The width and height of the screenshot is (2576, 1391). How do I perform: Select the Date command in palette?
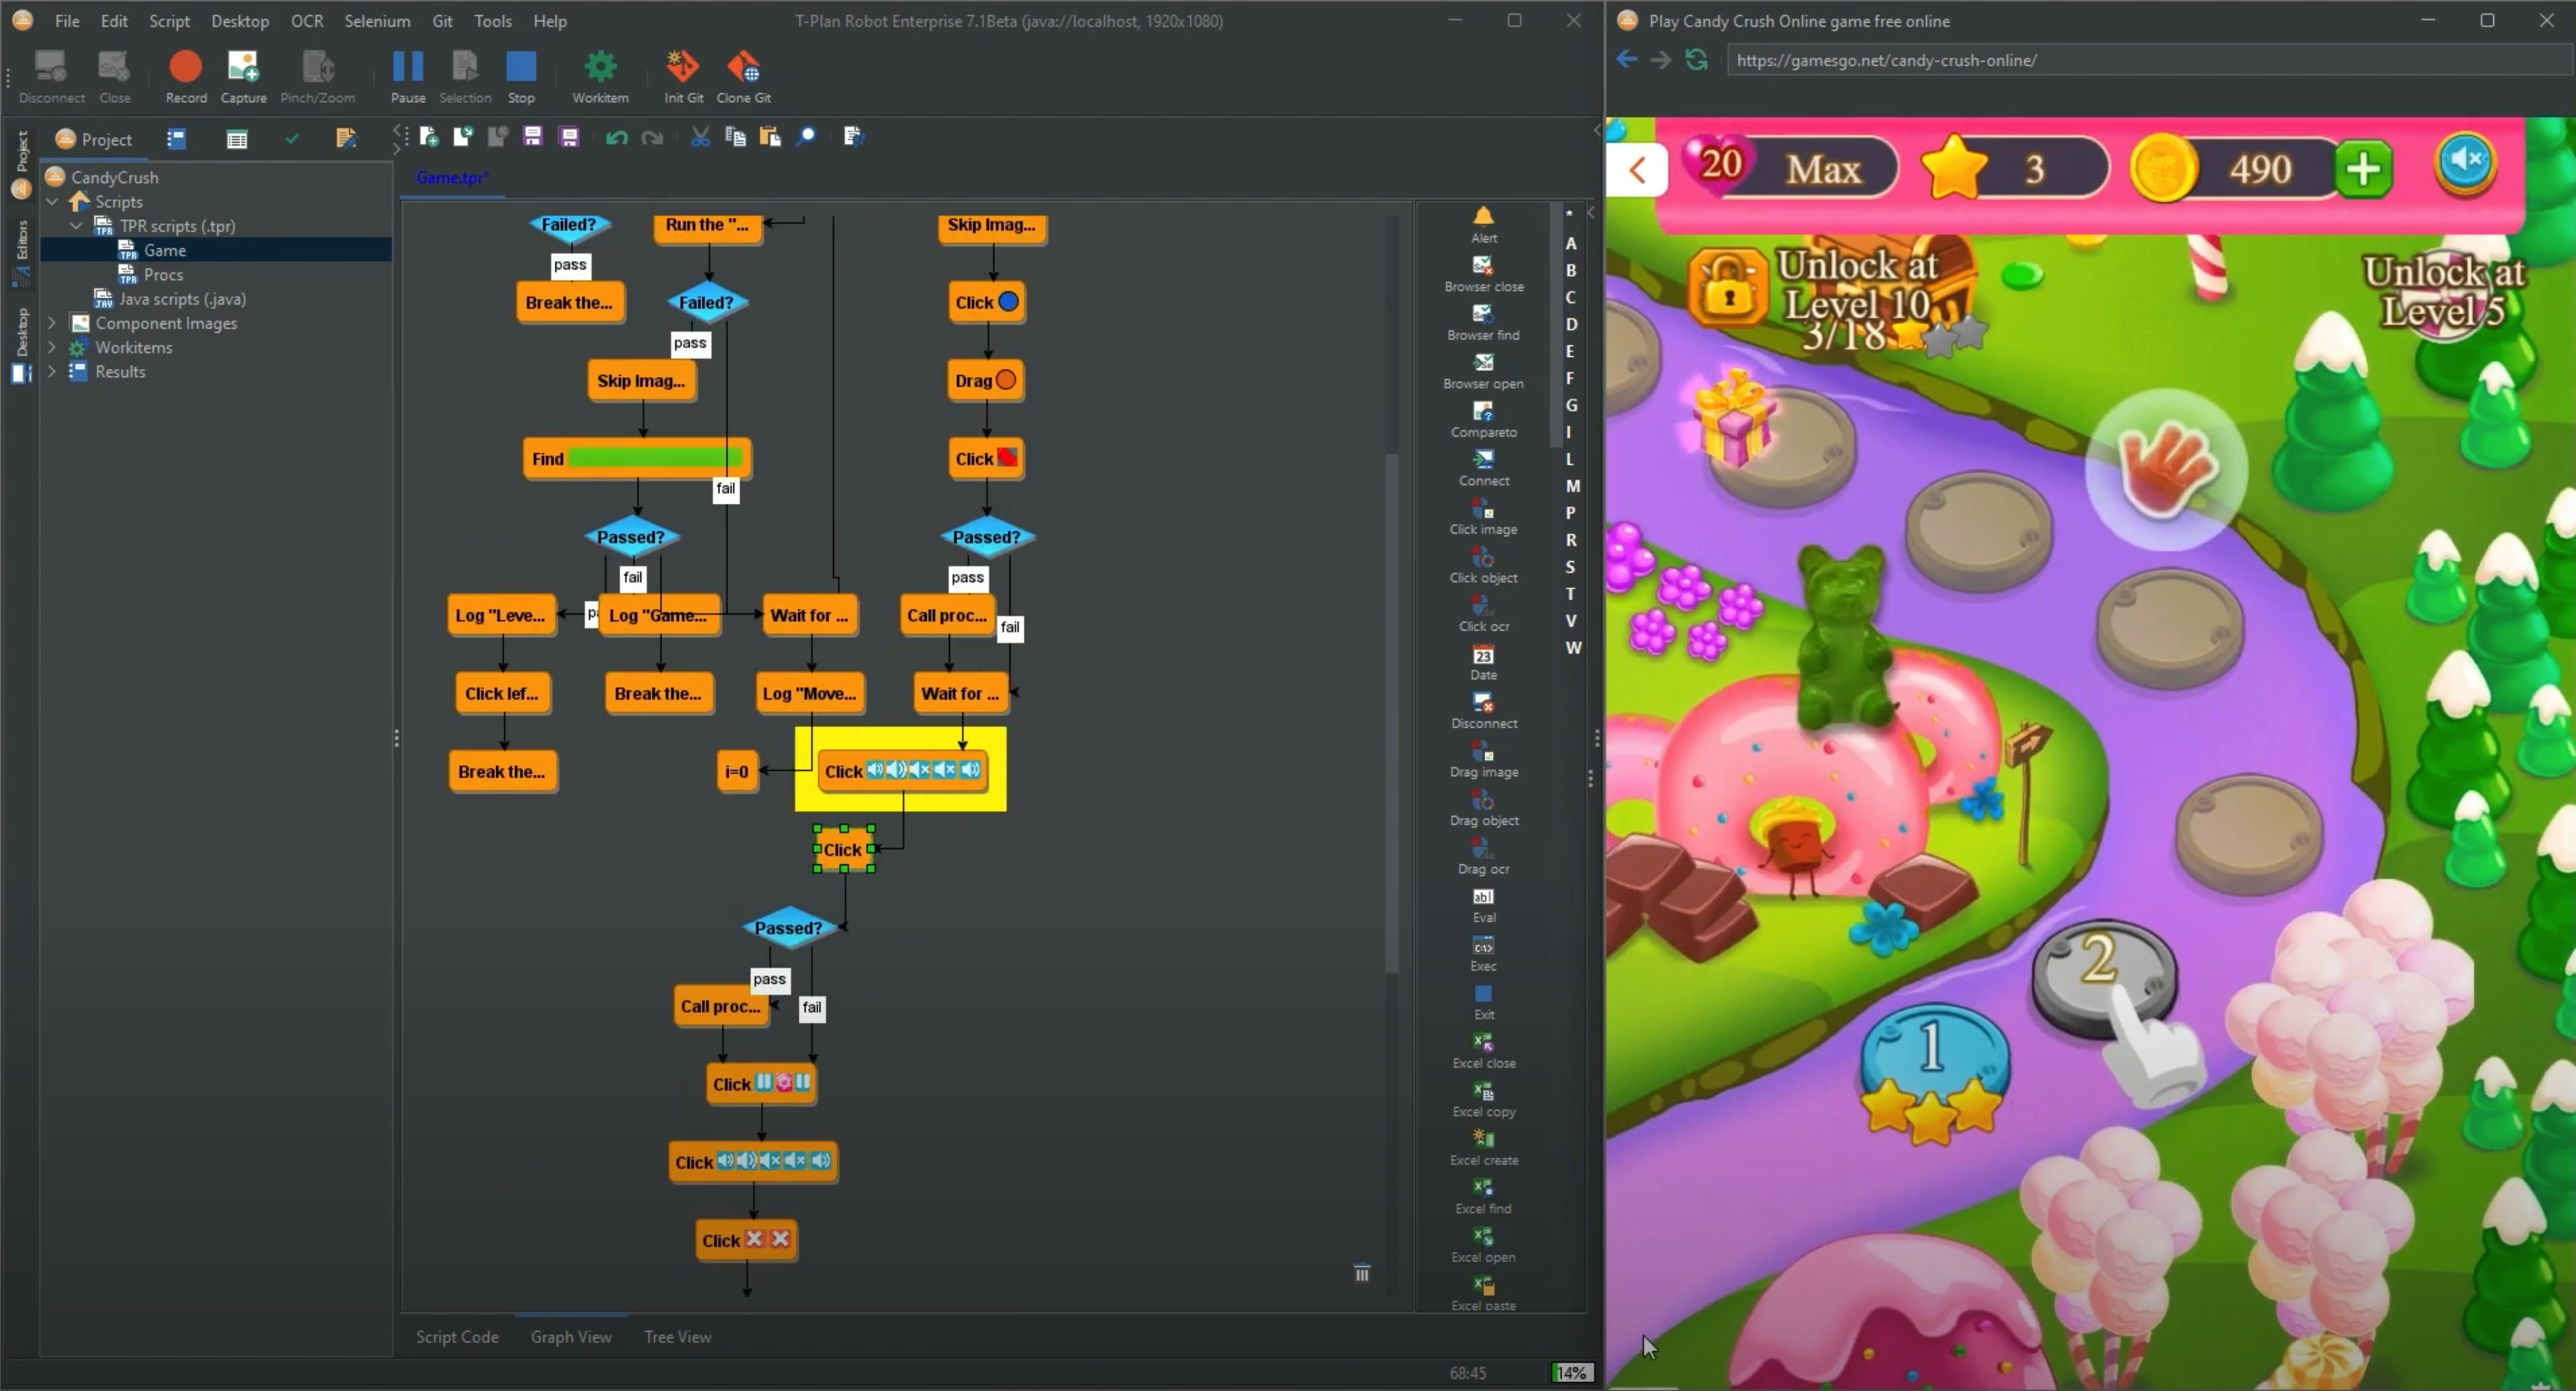click(x=1483, y=663)
